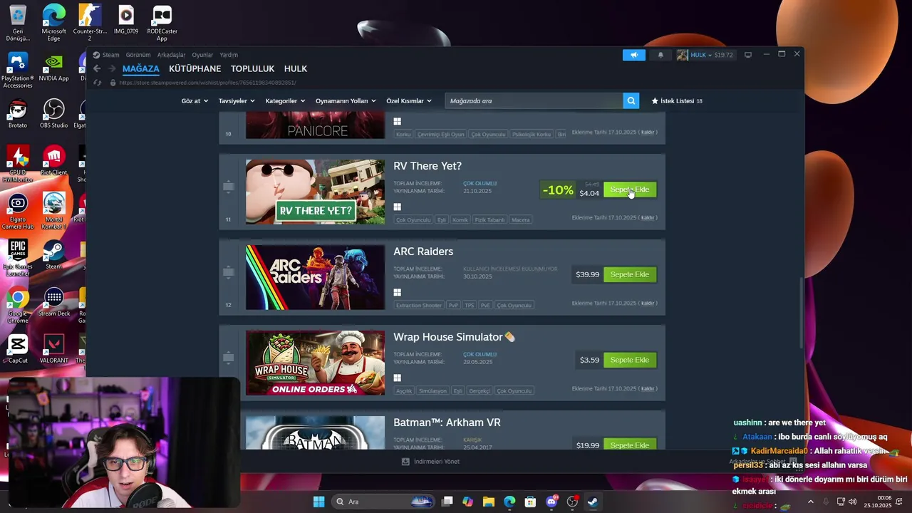Screen dimensions: 912x513
Task: Click İndirmeleri Yönet at the bottom
Action: pos(430,461)
